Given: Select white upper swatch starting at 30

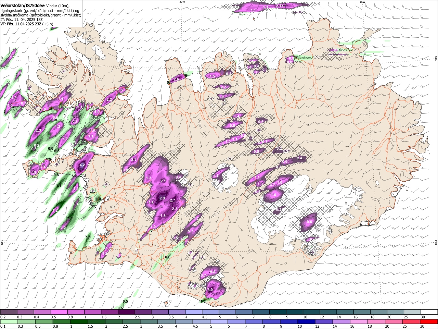Looking at the screenshot, I should [x=429, y=312].
